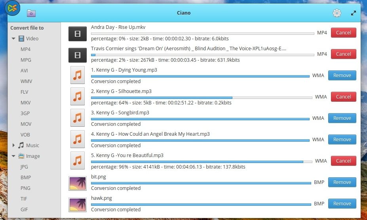Select FLV video format
Screen dimensions: 367x220
[24, 92]
